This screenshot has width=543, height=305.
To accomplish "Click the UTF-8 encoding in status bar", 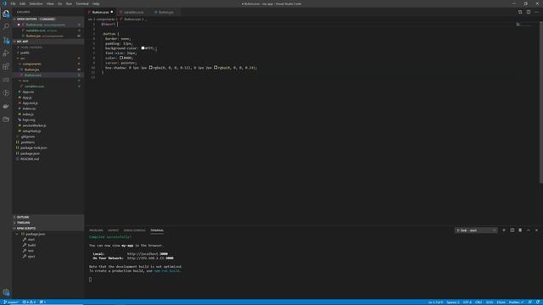I will [467, 302].
